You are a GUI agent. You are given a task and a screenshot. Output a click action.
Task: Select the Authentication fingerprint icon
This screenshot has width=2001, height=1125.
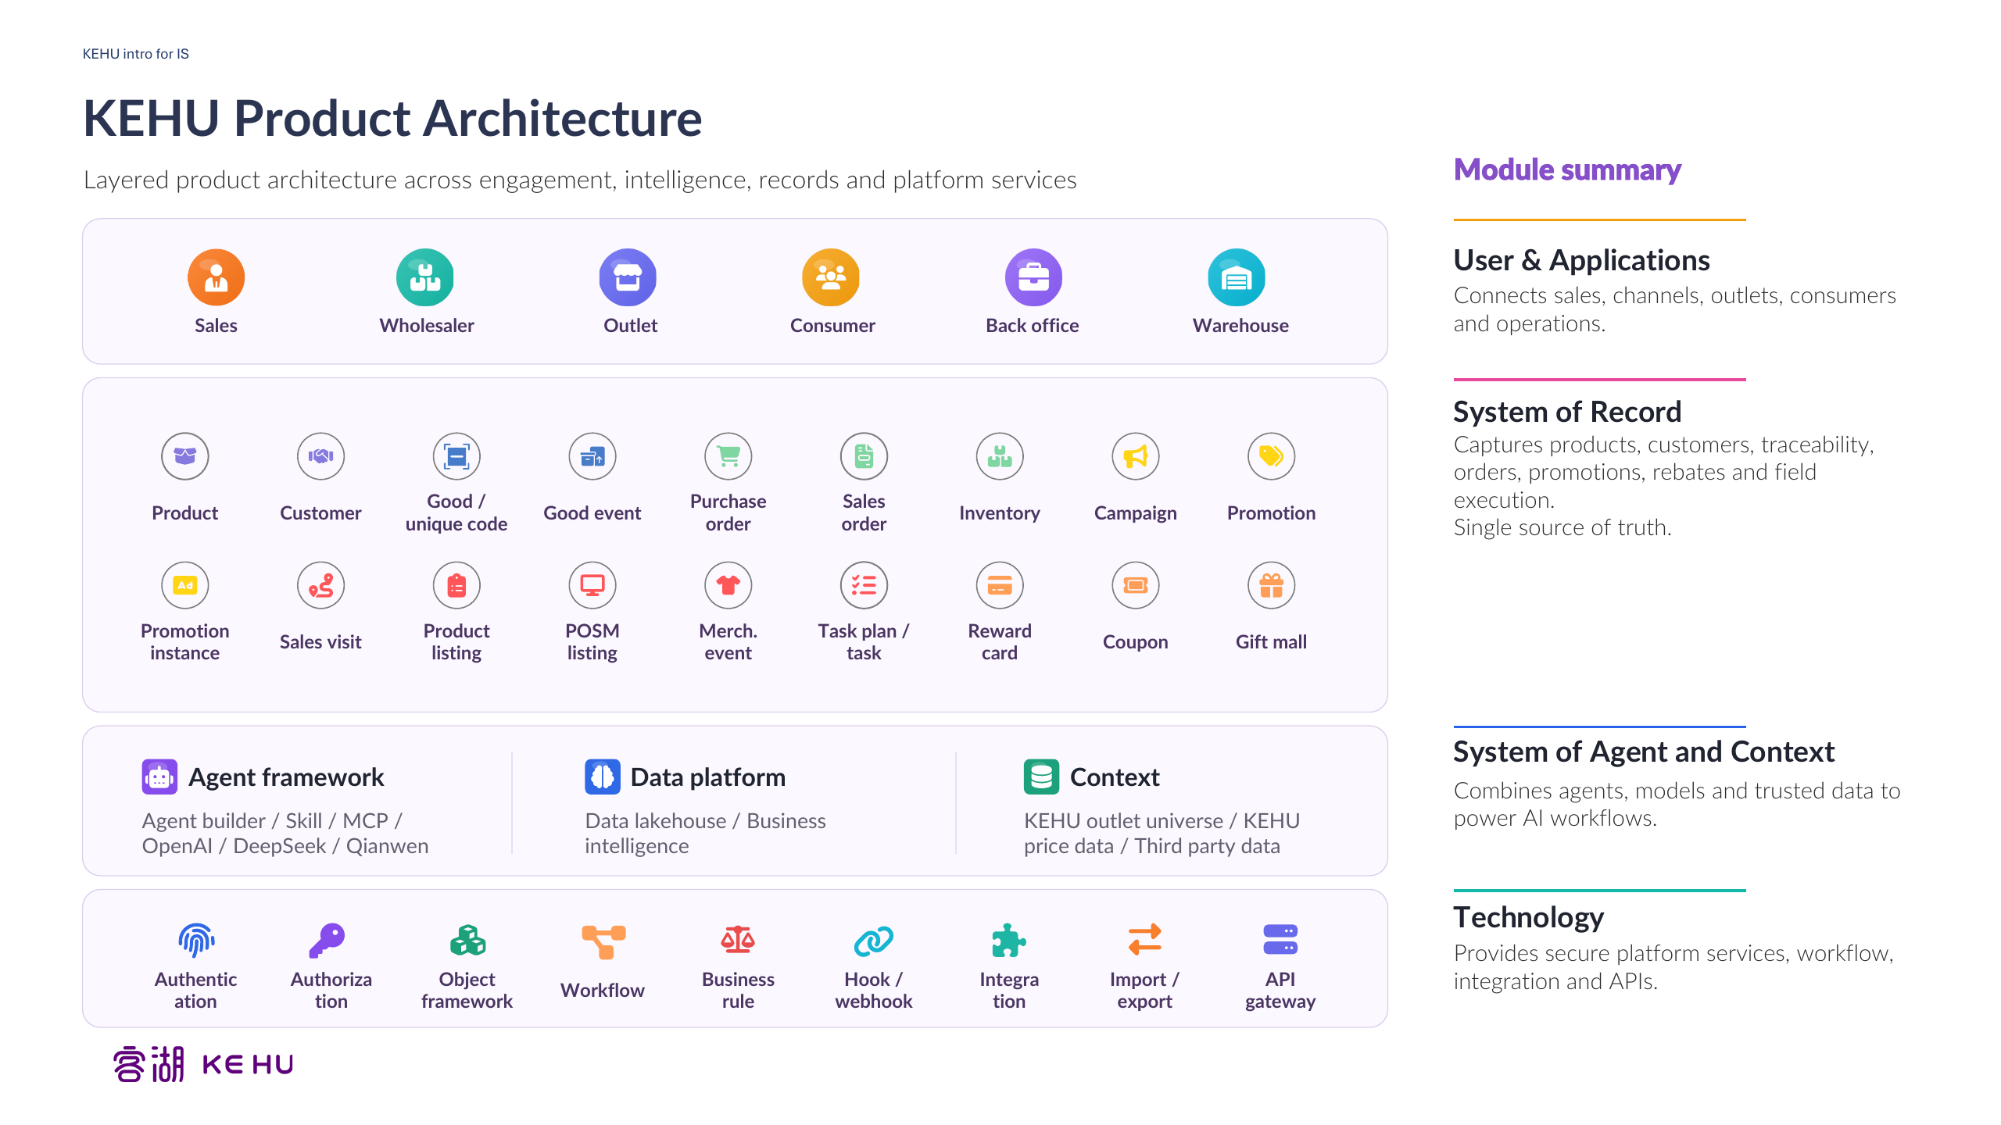pyautogui.click(x=196, y=941)
